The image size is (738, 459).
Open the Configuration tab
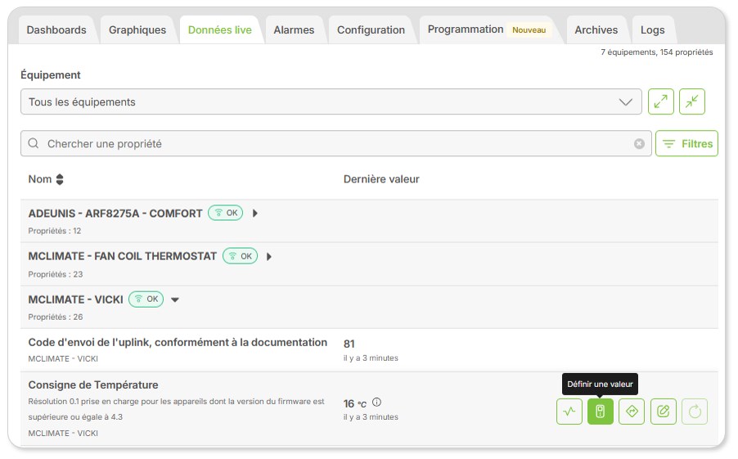pyautogui.click(x=371, y=29)
